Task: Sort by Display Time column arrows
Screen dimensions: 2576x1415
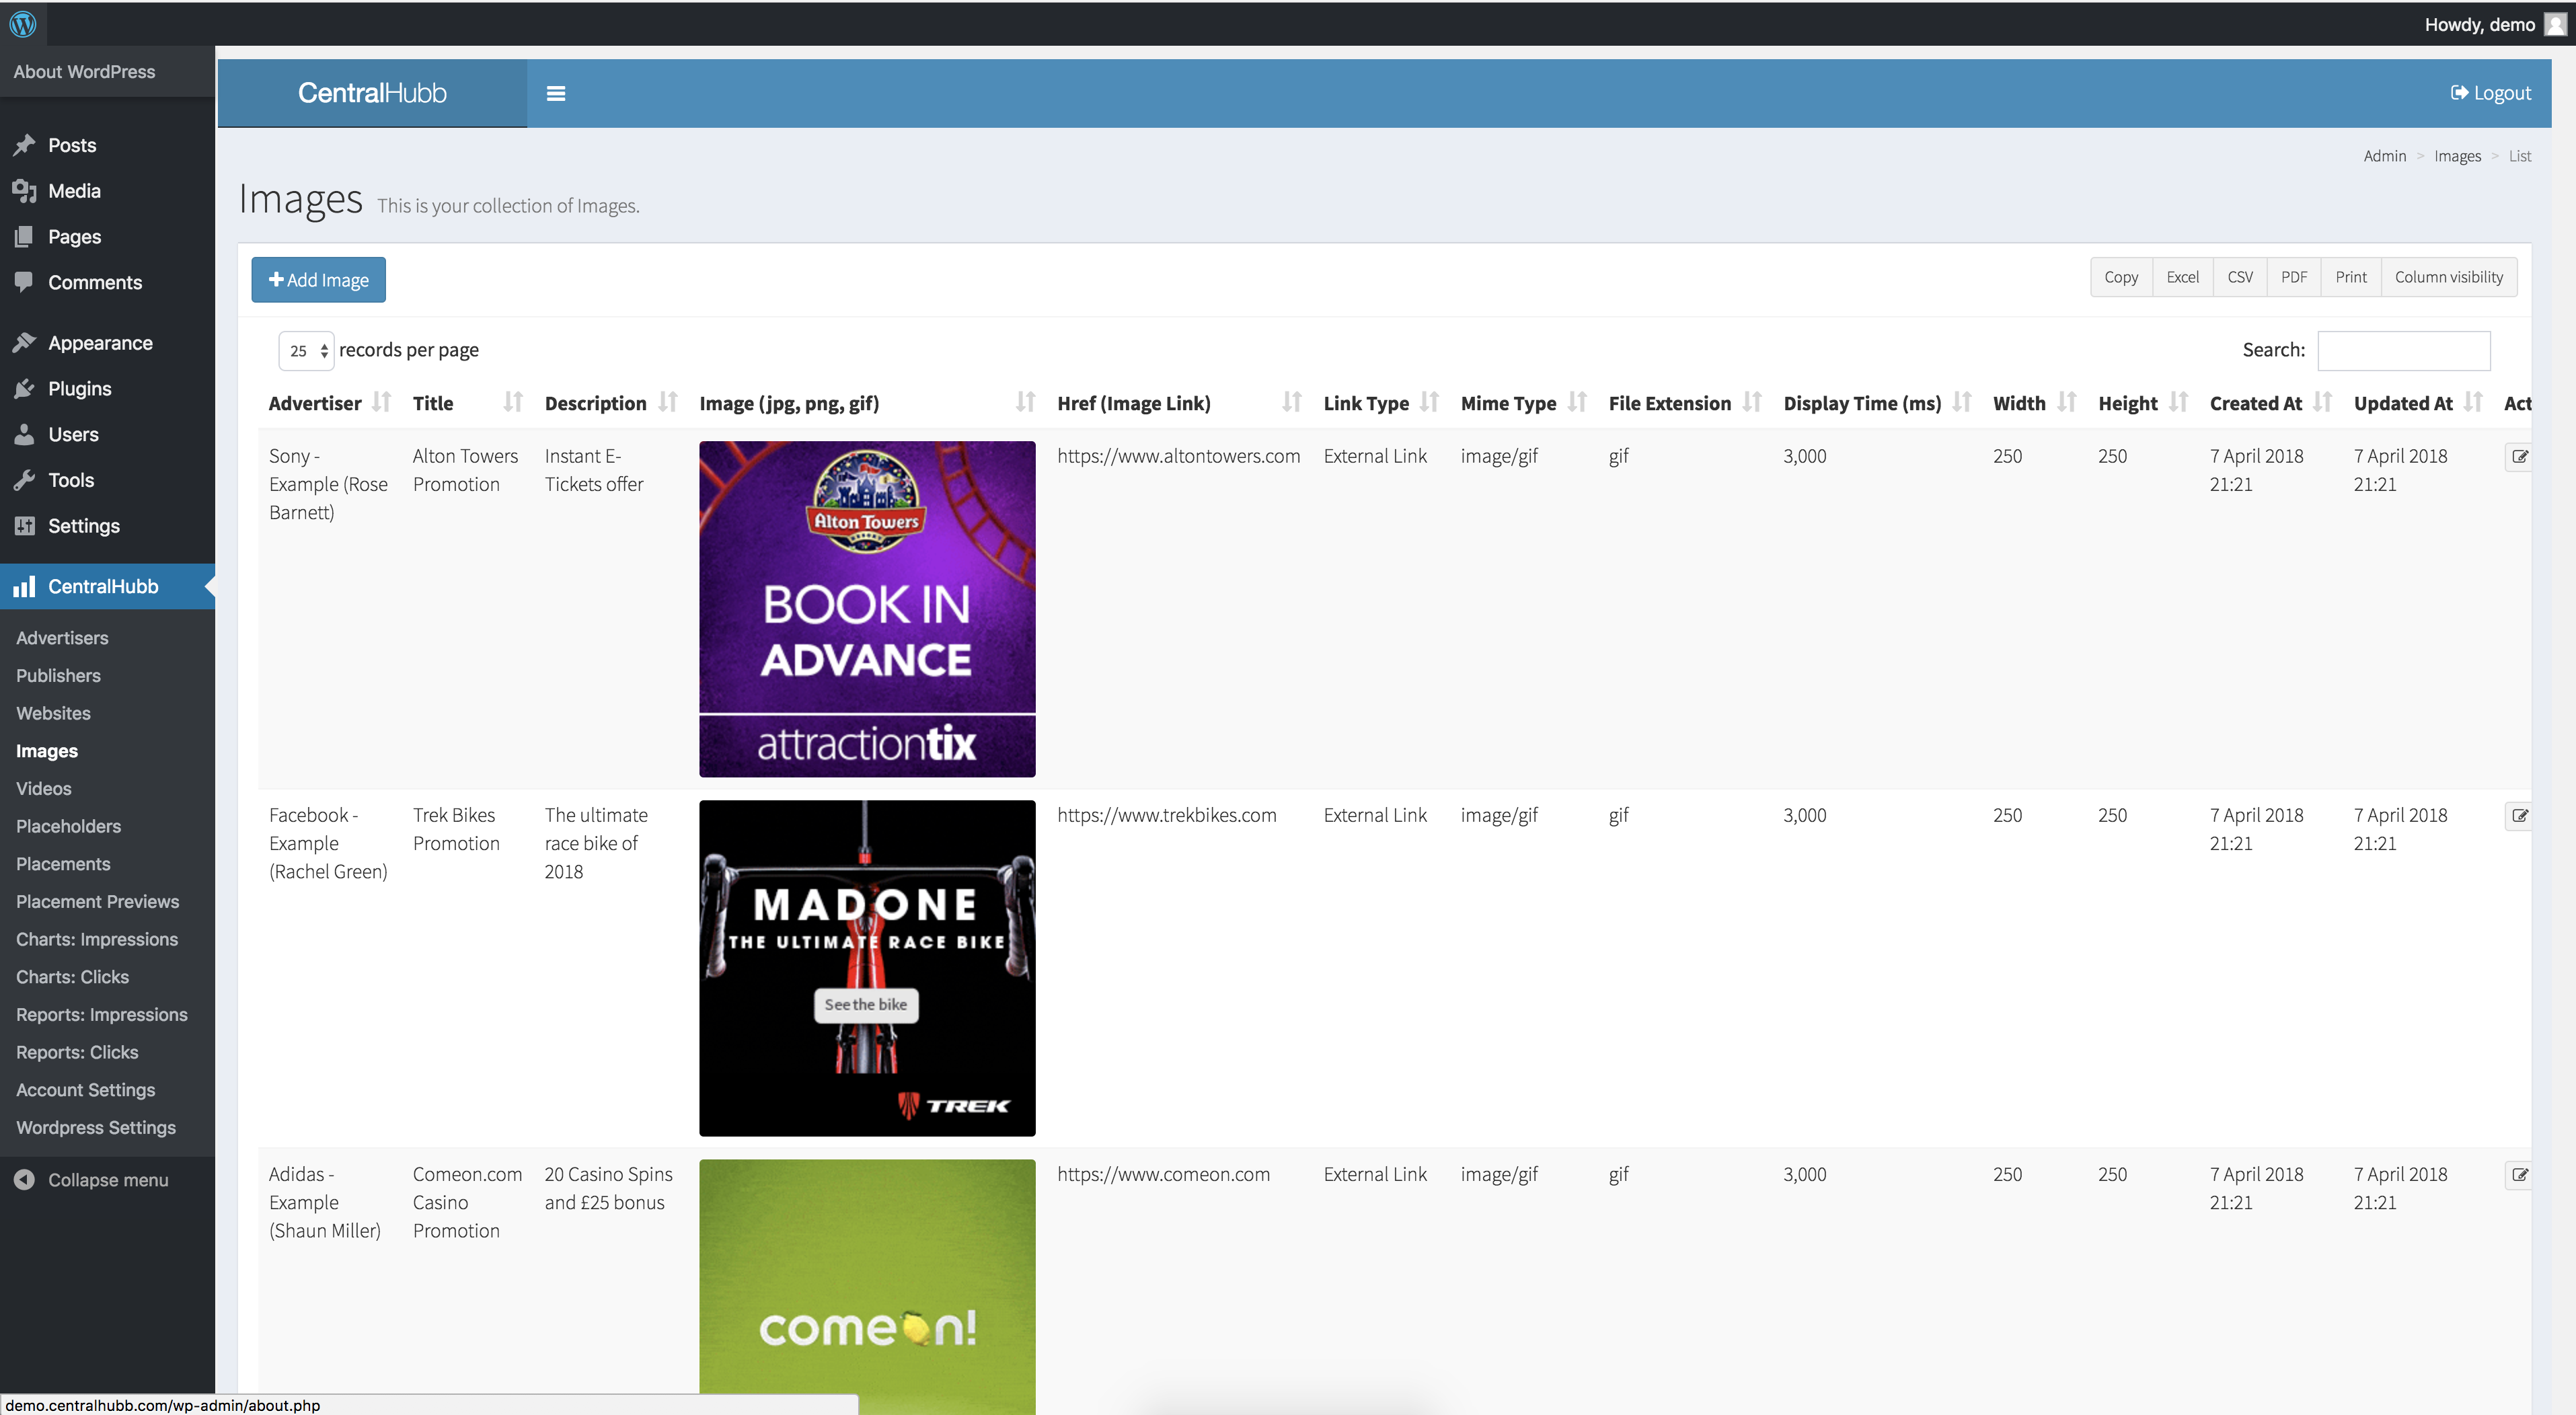Action: pyautogui.click(x=1962, y=402)
